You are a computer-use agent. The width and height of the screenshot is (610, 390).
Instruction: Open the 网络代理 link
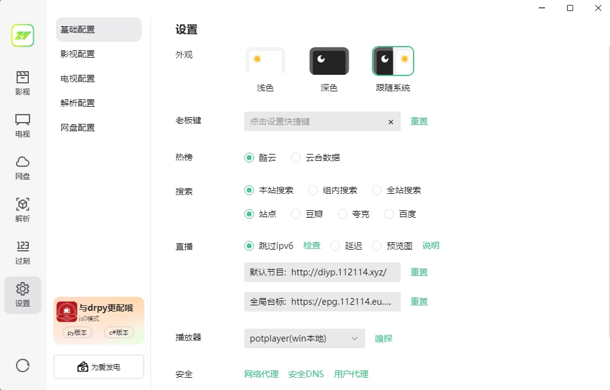(261, 374)
